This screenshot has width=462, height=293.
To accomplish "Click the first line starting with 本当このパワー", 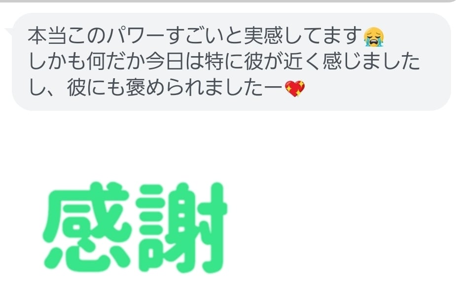I will tap(206, 36).
